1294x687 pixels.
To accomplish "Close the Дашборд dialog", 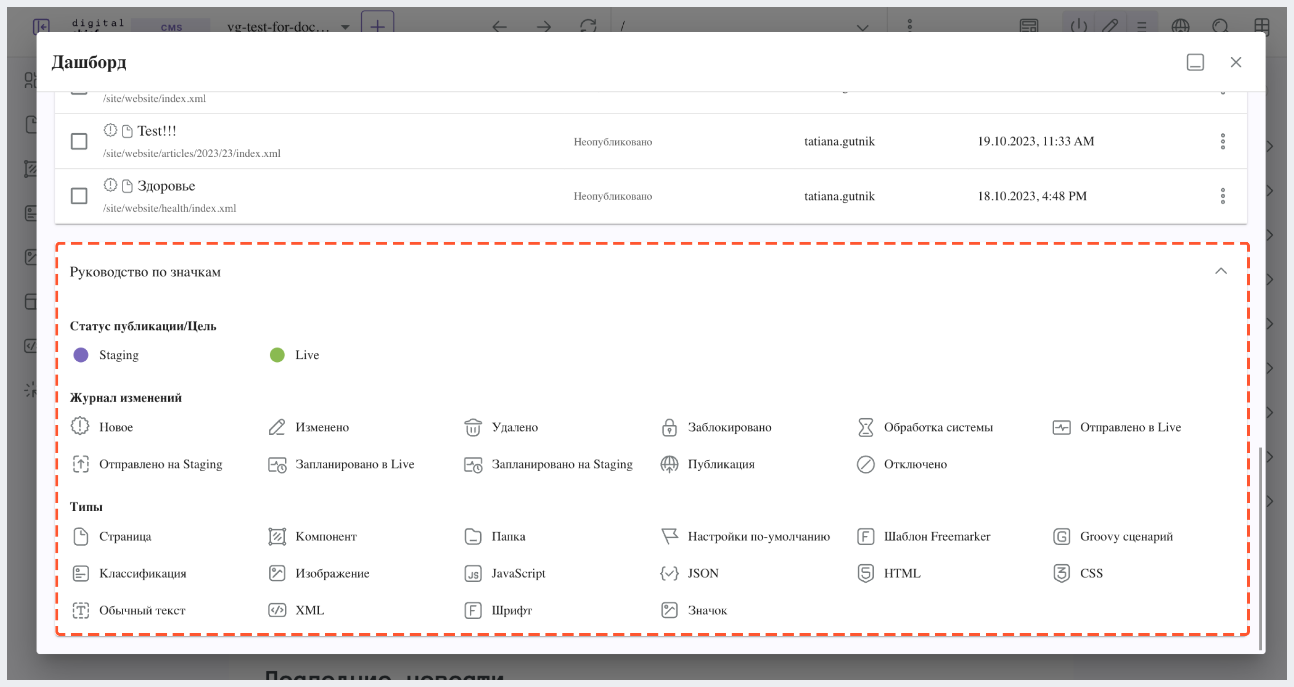I will click(1236, 62).
